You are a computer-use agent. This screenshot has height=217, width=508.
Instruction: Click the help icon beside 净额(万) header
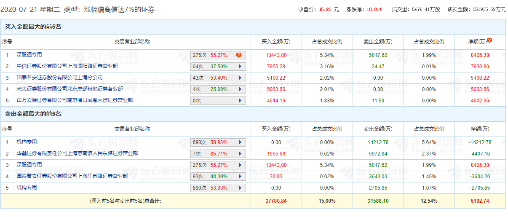point(489,41)
